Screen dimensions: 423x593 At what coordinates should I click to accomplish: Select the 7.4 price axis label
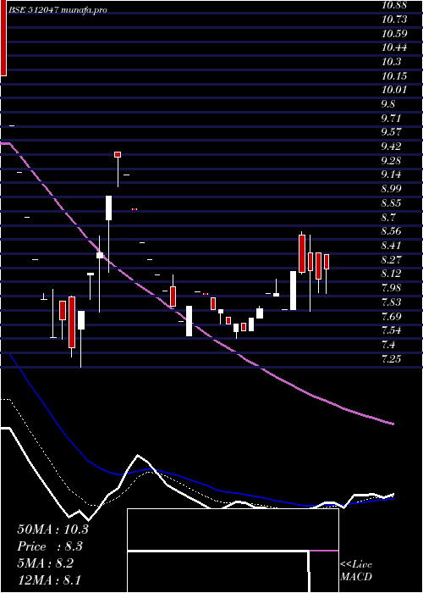coord(388,344)
